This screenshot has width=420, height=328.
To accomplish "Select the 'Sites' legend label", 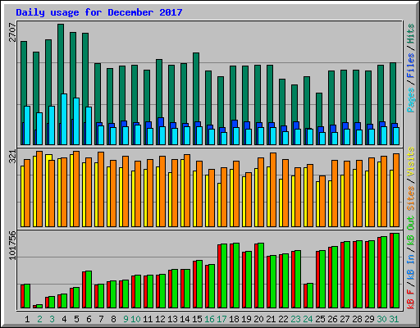I will click(x=411, y=198).
